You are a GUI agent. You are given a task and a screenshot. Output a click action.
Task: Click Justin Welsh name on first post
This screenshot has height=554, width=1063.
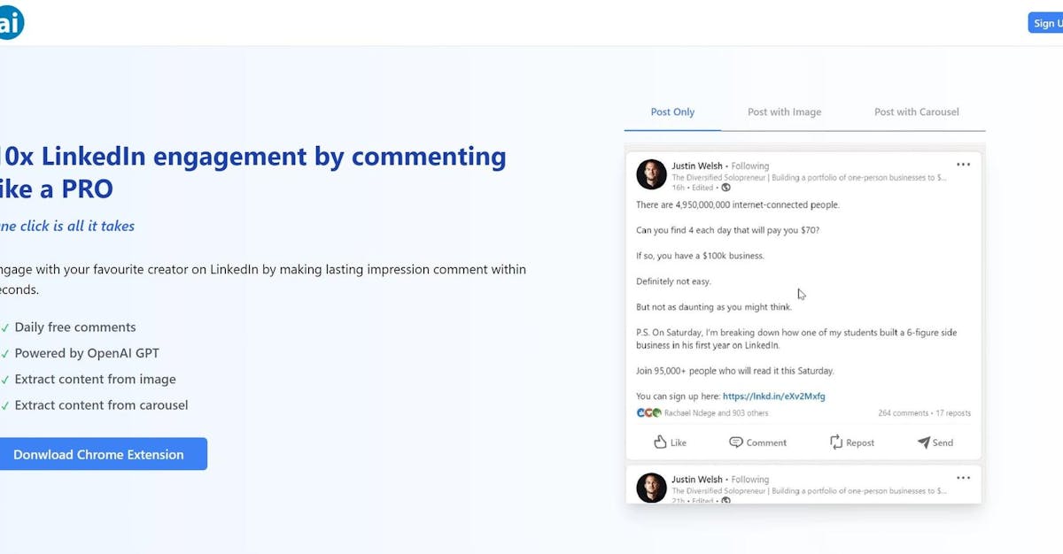[697, 165]
